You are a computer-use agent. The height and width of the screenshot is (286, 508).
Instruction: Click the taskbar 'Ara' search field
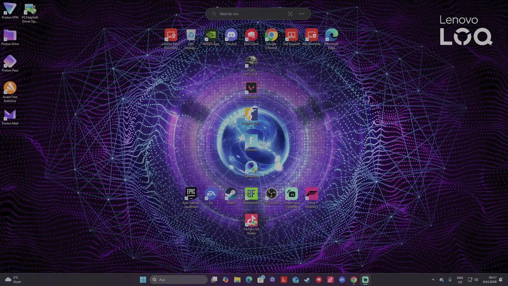point(179,280)
